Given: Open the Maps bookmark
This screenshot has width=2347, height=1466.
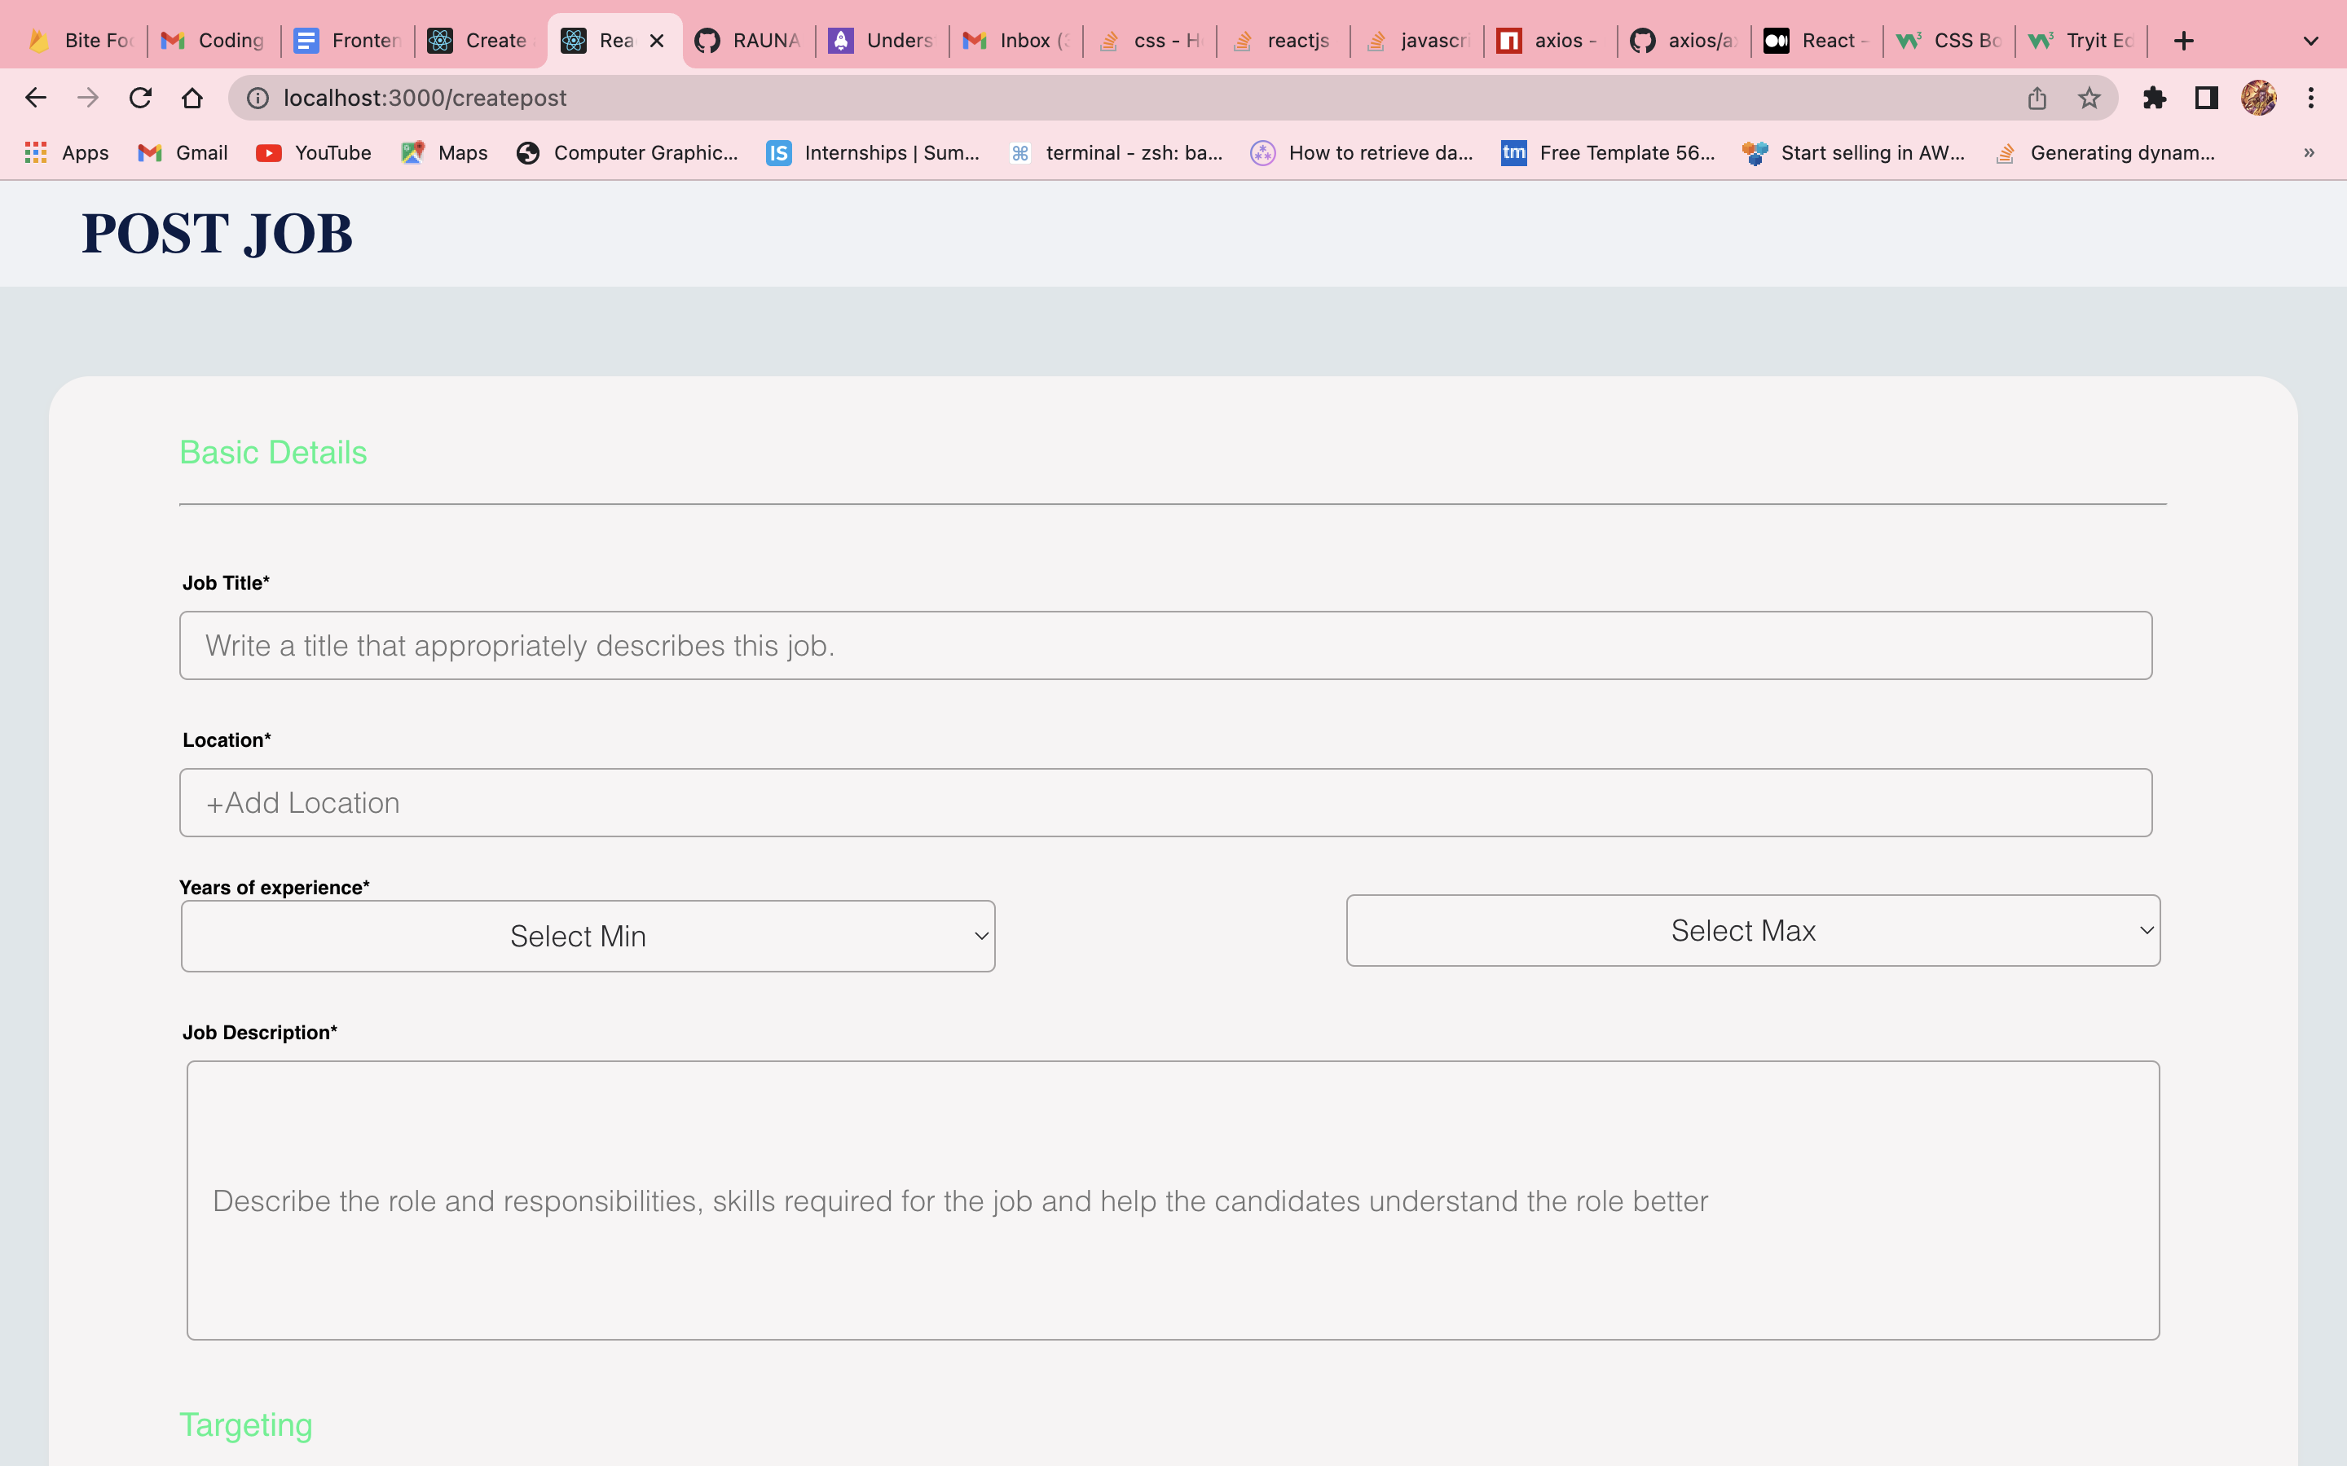Looking at the screenshot, I should [443, 152].
